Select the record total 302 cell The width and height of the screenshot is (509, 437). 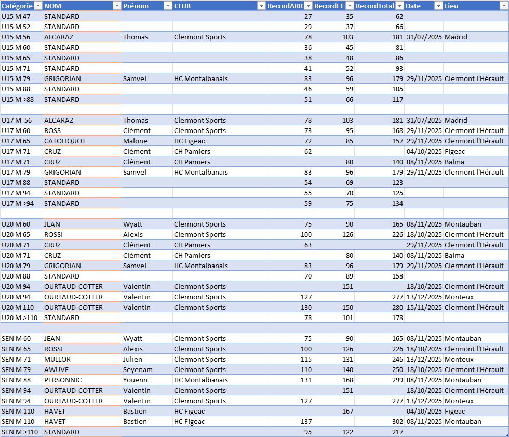point(379,421)
